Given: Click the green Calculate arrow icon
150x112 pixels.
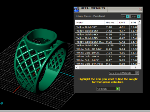Looking at the screenshot, I should (x=118, y=89).
